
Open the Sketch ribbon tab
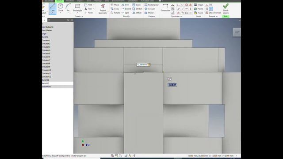(x=59, y=1)
